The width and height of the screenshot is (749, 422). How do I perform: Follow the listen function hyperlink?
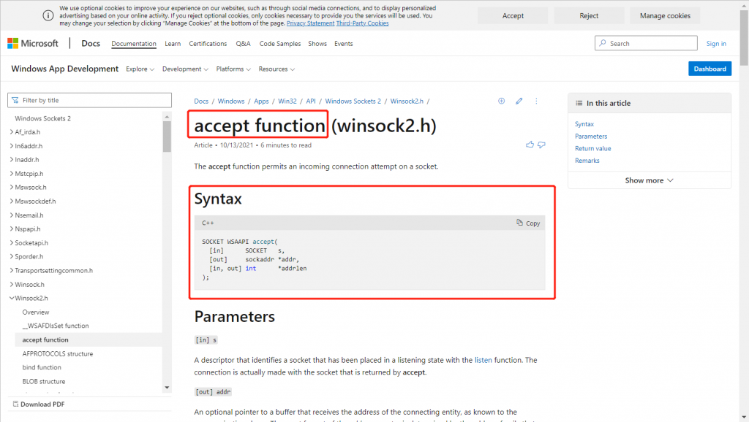click(483, 361)
